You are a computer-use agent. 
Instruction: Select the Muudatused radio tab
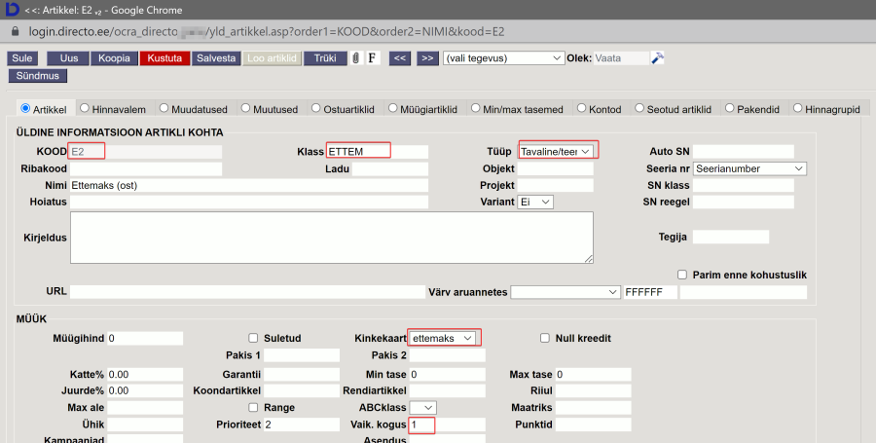(x=164, y=108)
